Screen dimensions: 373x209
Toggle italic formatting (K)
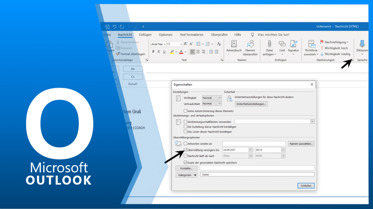(159, 52)
